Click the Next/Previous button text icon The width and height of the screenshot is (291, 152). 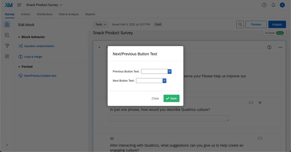pyautogui.click(x=21, y=76)
